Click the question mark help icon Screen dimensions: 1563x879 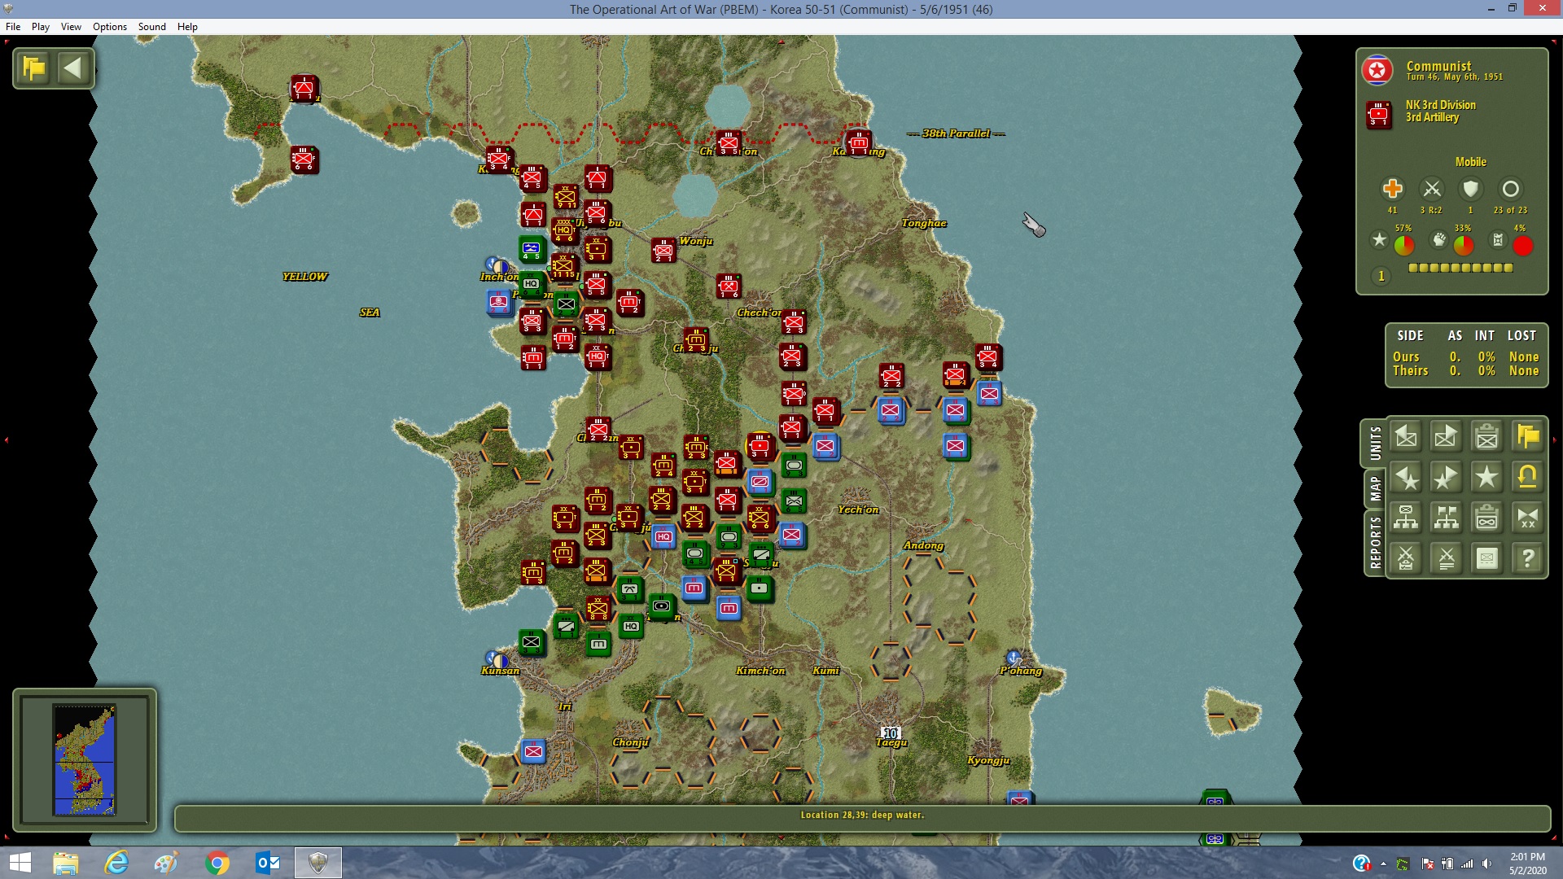coord(1528,558)
